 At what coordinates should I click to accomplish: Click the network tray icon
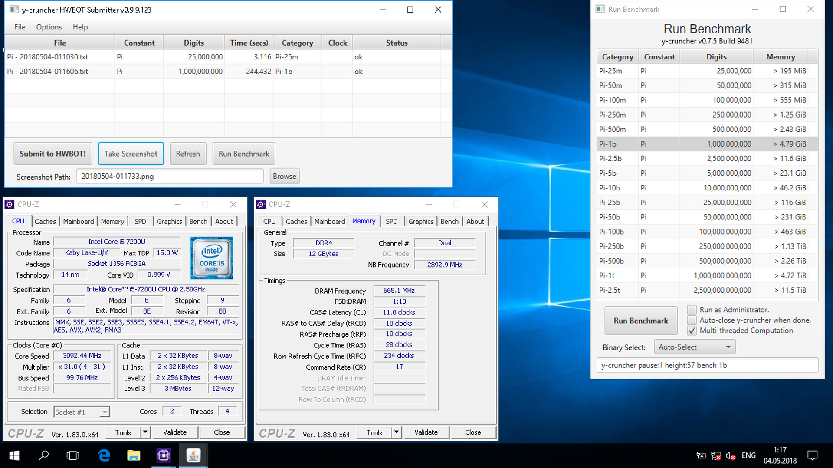pyautogui.click(x=716, y=455)
